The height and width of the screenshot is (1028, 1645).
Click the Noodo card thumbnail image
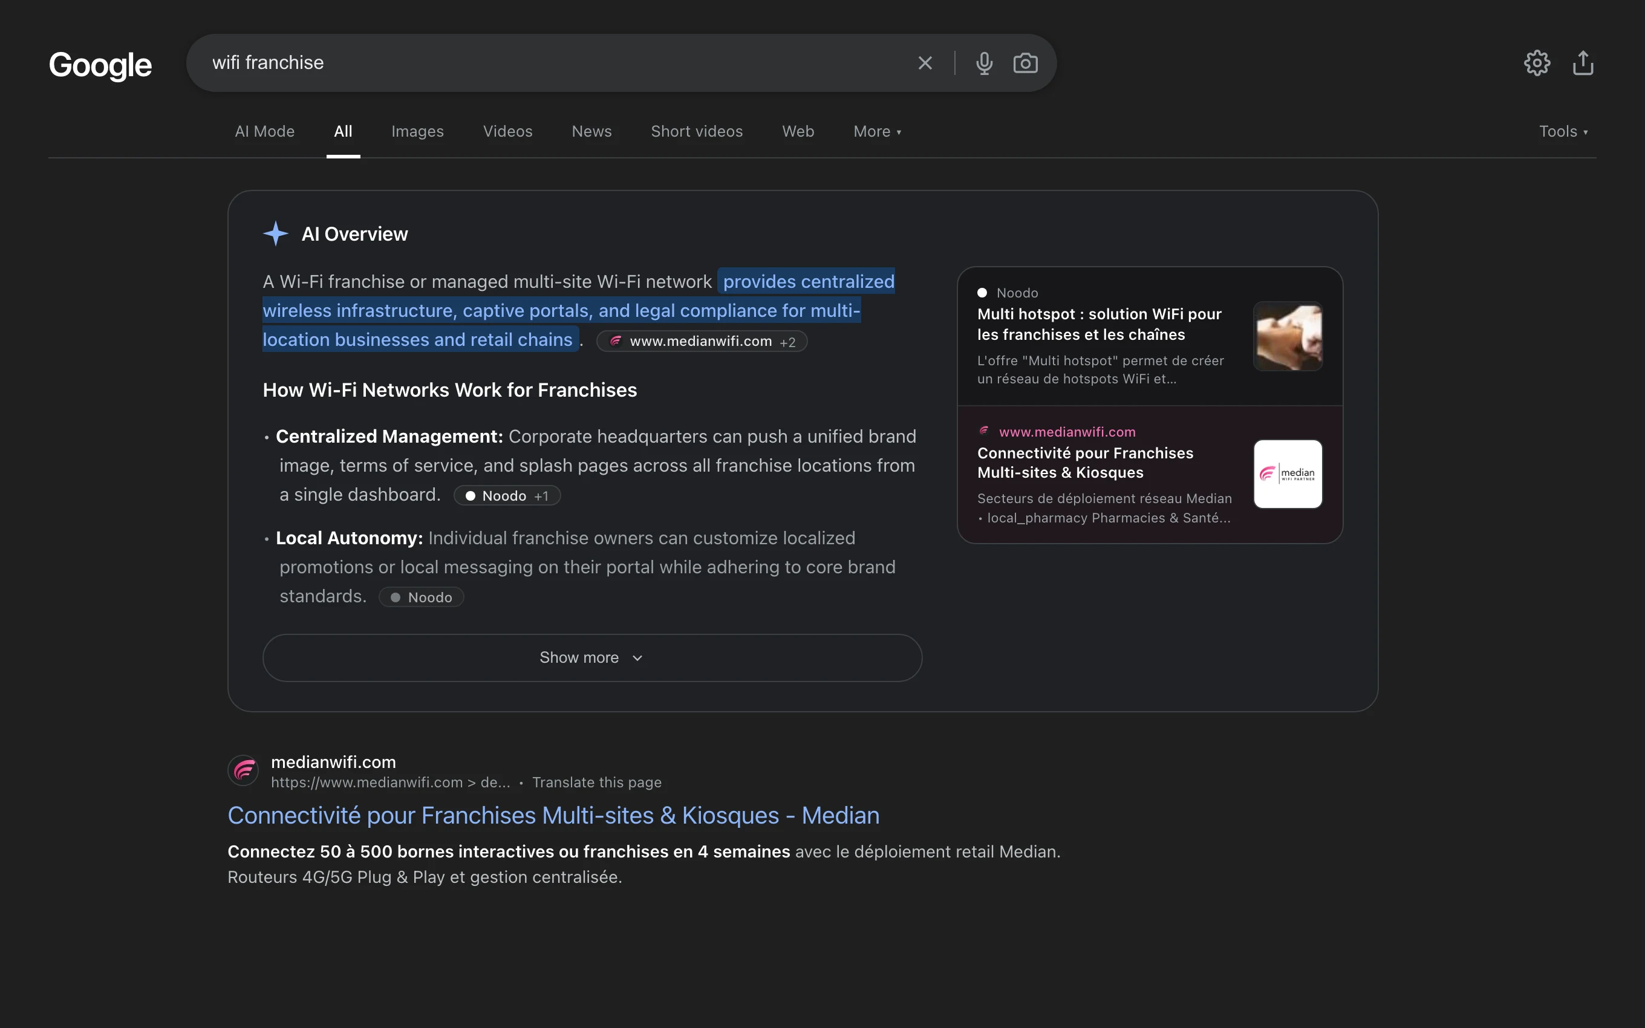pos(1288,336)
